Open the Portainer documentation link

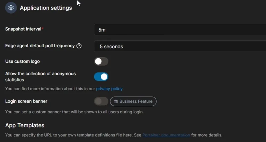[x=166, y=135]
